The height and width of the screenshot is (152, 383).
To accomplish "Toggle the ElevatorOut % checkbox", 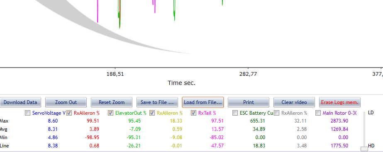I will (x=111, y=113).
